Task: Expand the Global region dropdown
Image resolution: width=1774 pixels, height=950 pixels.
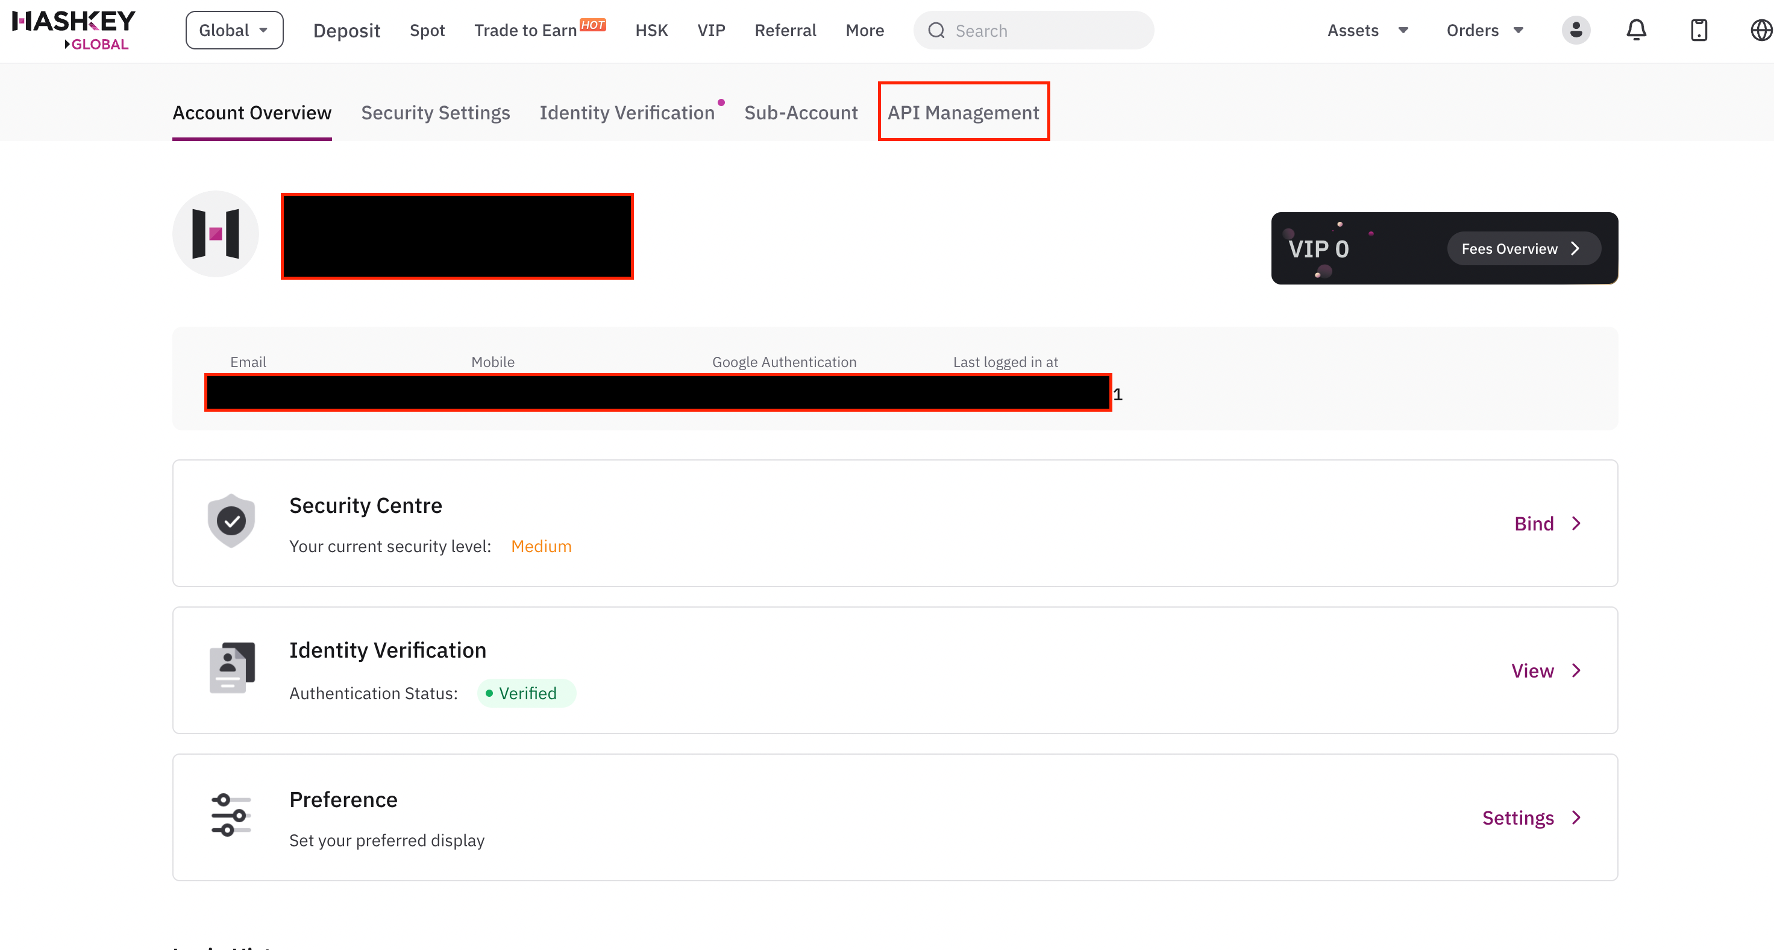Action: (x=234, y=30)
